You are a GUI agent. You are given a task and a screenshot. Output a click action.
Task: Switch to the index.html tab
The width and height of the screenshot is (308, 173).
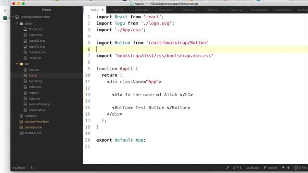tap(141, 10)
